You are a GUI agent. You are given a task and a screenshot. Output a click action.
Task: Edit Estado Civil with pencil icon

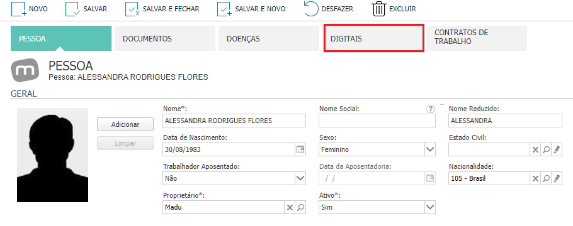click(x=557, y=149)
